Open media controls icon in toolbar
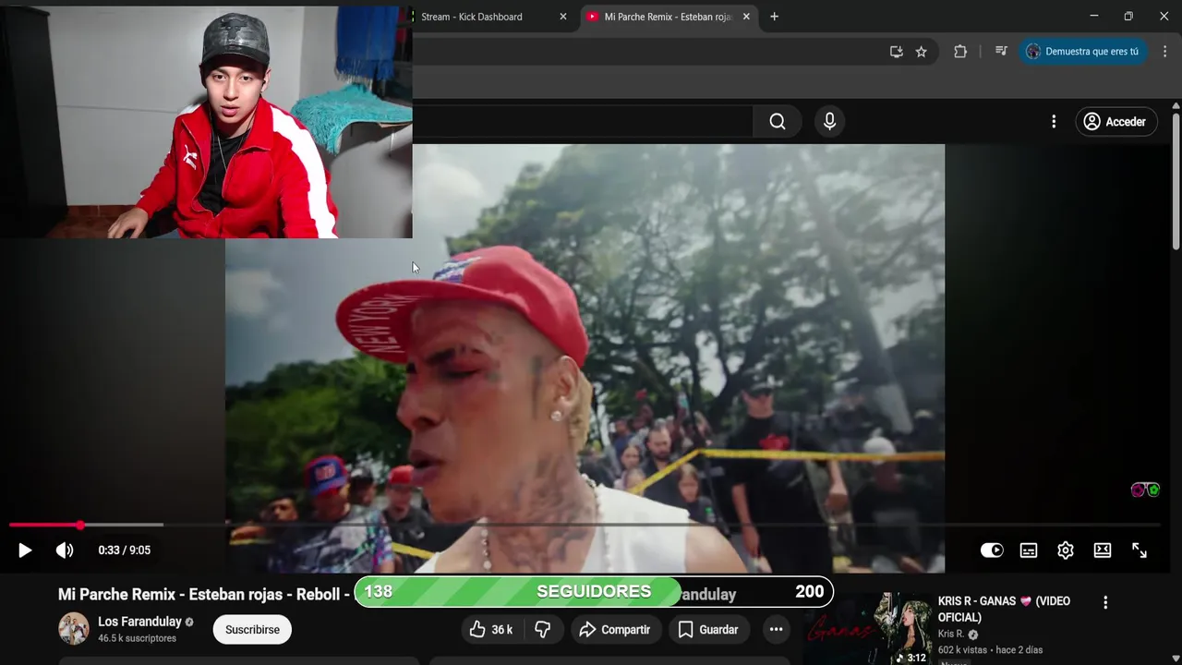Screen dimensions: 1182x665 (x=1001, y=52)
